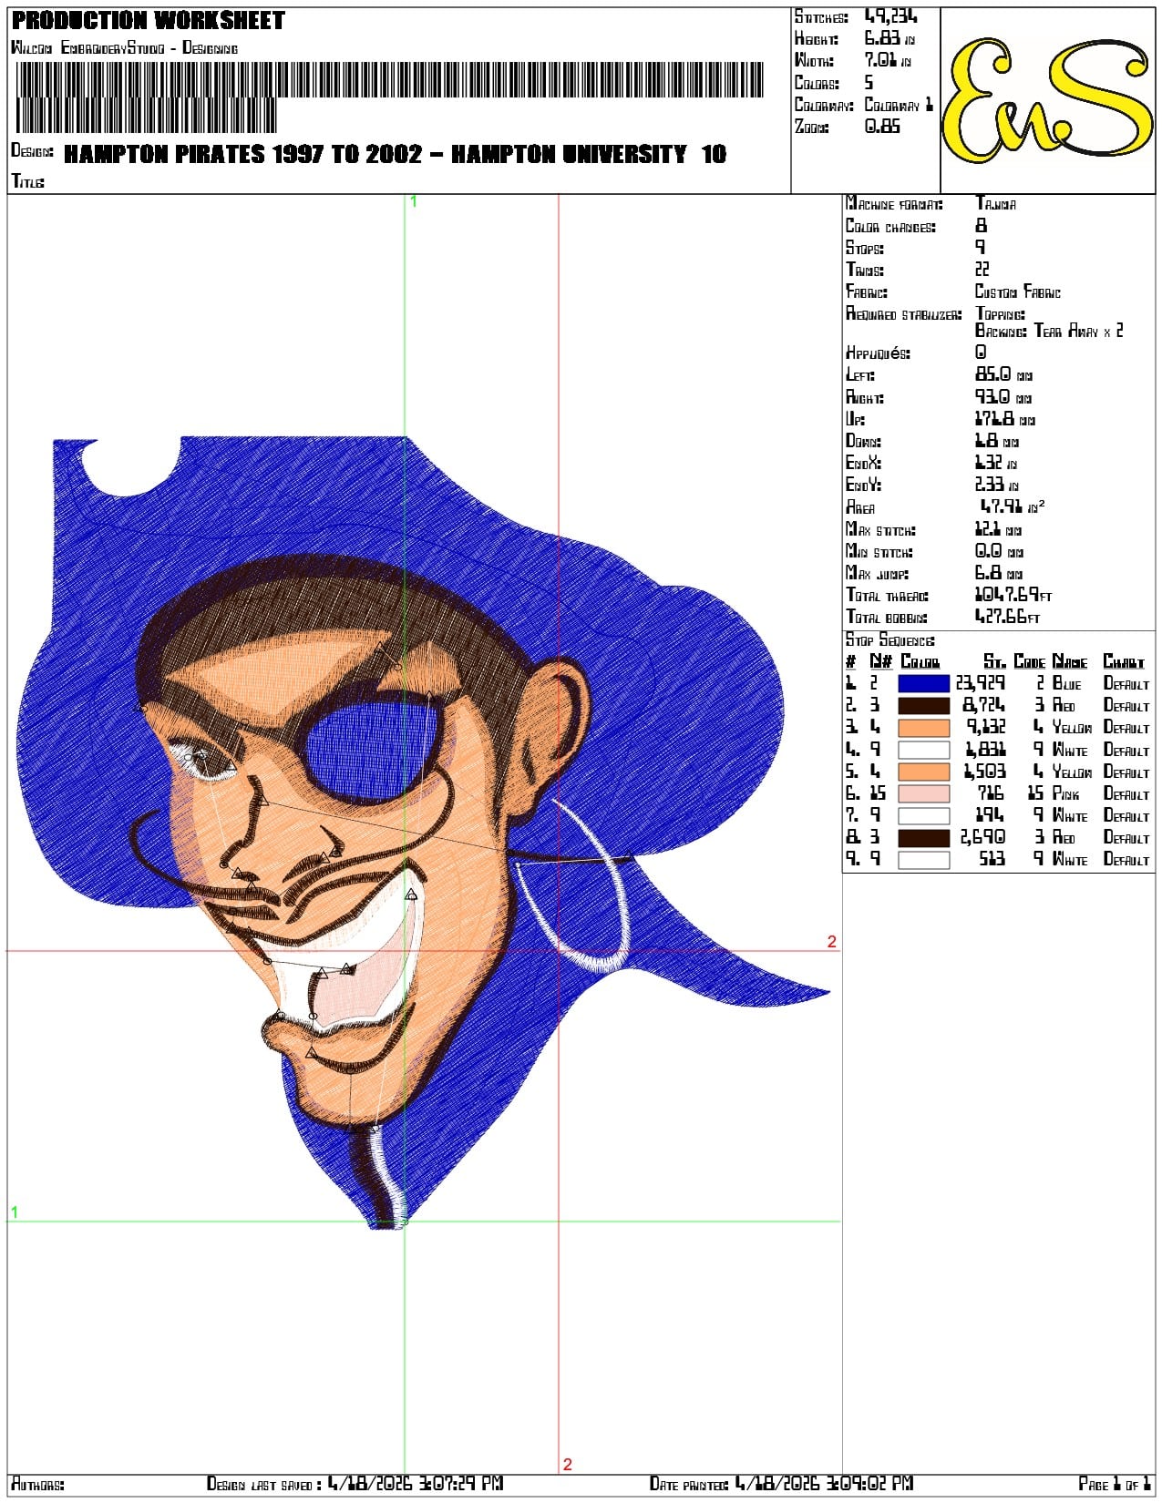Click 'Backing: Tear Away x 2'
Image resolution: width=1162 pixels, height=1503 pixels.
(1049, 331)
